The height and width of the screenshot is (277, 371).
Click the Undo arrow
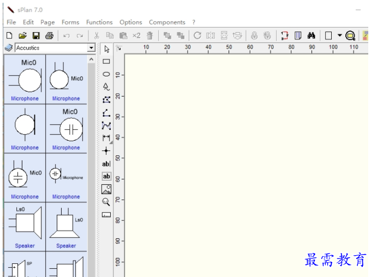coord(67,36)
